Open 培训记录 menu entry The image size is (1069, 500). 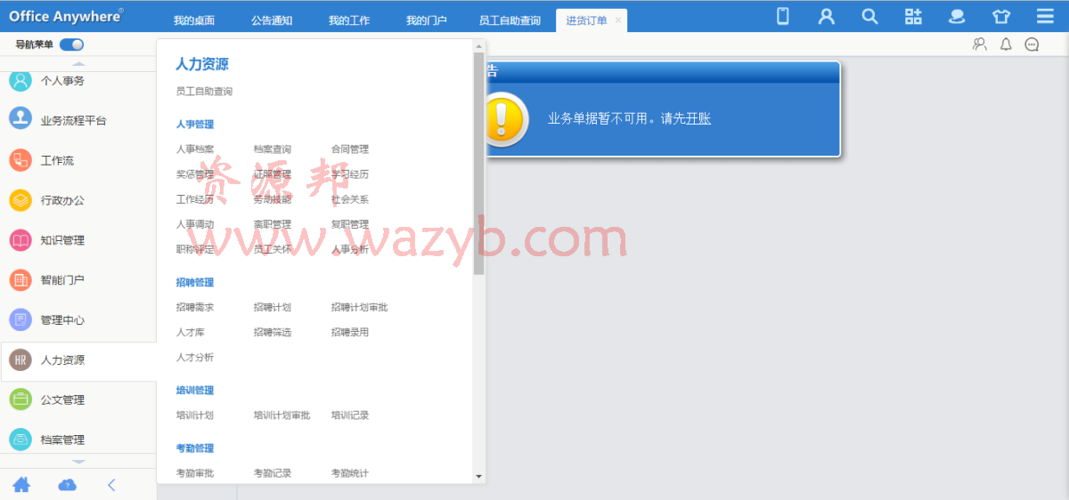(x=350, y=415)
